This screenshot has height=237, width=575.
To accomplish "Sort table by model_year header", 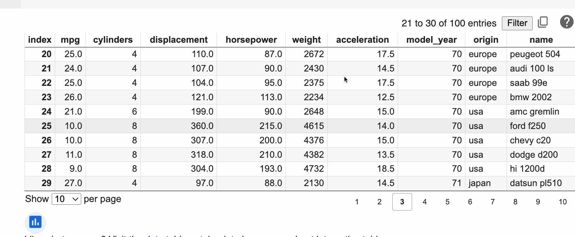I will (x=431, y=40).
